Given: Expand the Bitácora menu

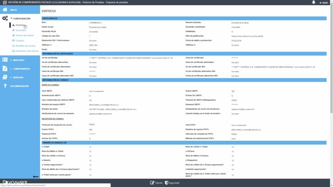Looking at the screenshot, I should coord(18,77).
